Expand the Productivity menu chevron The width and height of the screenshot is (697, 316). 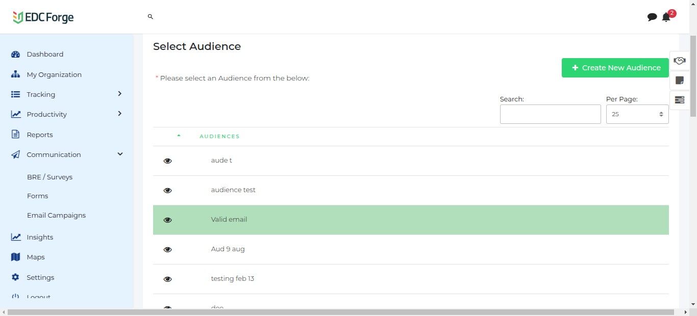tap(120, 114)
